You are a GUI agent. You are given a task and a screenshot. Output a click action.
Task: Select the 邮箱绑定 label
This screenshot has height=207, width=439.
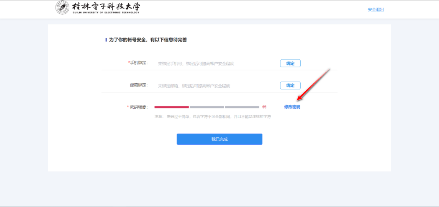click(139, 85)
